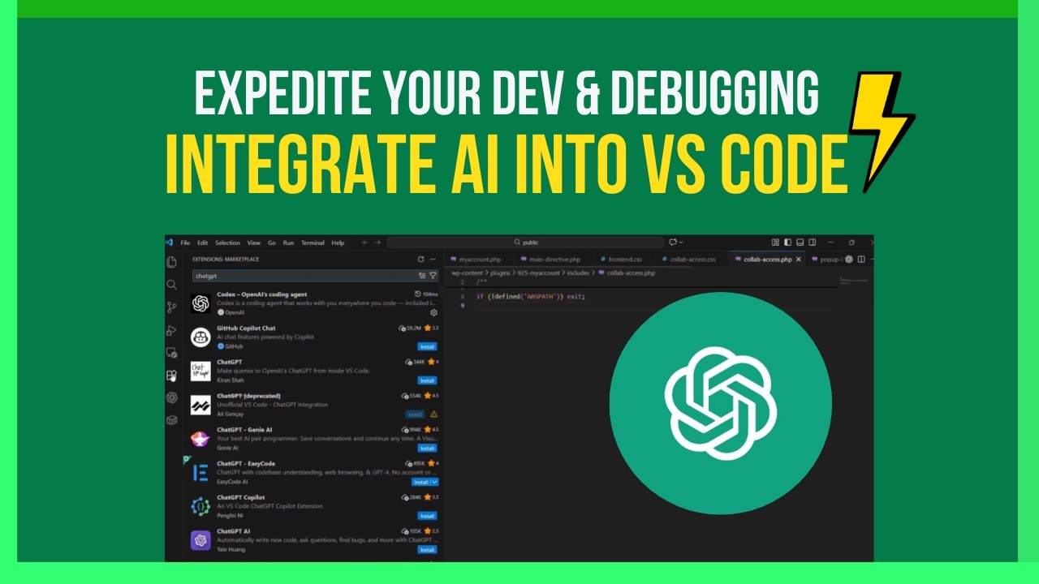Install GitHub Copilot Chat extension

(x=427, y=346)
